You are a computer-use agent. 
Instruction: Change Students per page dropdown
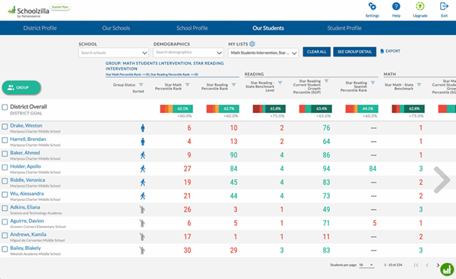366,265
